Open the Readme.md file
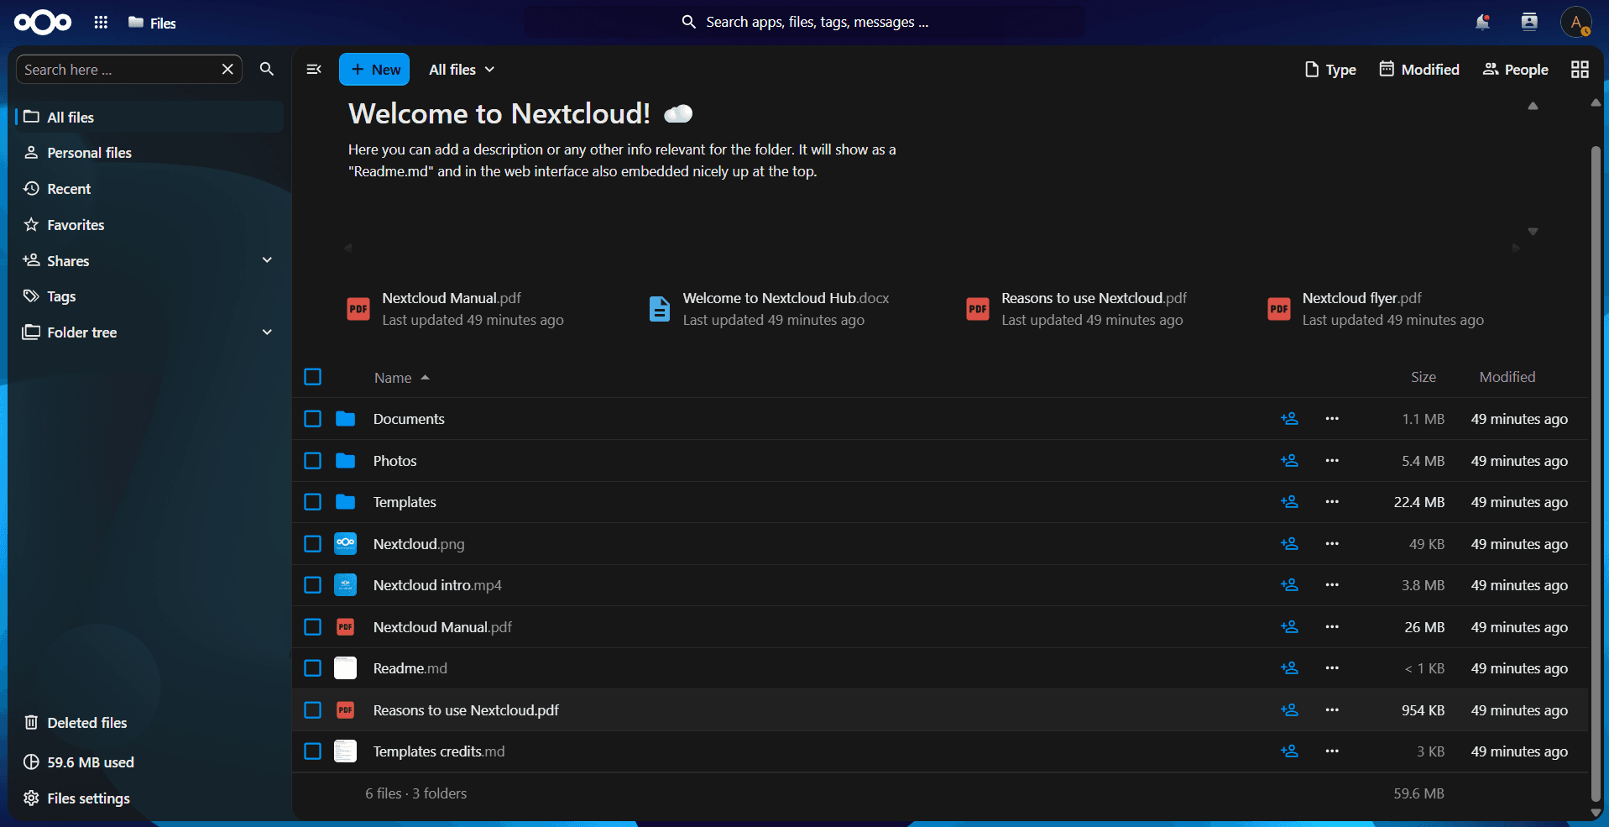Screen dimensions: 1609x827 click(410, 668)
